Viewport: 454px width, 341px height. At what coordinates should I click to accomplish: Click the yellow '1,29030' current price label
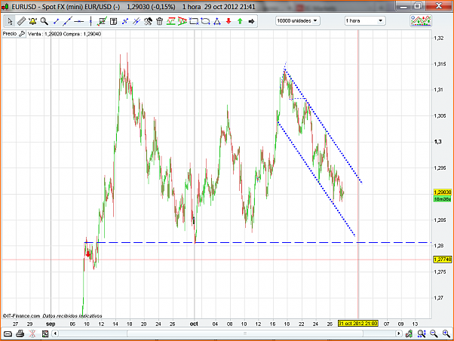pos(443,192)
